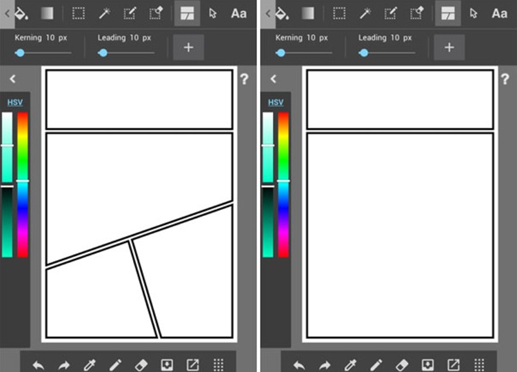The image size is (517, 372).
Task: Select the Bucket fill tool in left screenshot
Action: tap(21, 13)
